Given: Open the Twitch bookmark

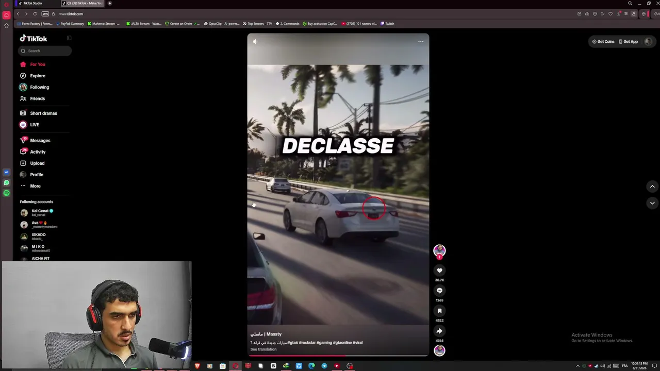Looking at the screenshot, I should pos(387,24).
